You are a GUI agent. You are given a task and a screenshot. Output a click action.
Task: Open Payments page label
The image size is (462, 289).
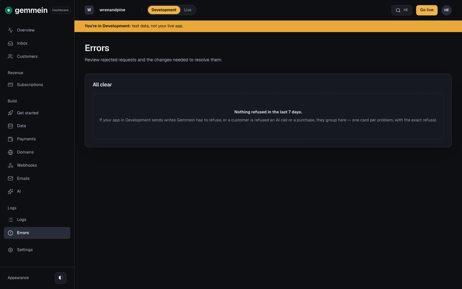[26, 139]
